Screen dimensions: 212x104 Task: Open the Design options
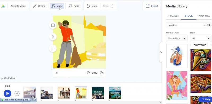click(x=39, y=6)
